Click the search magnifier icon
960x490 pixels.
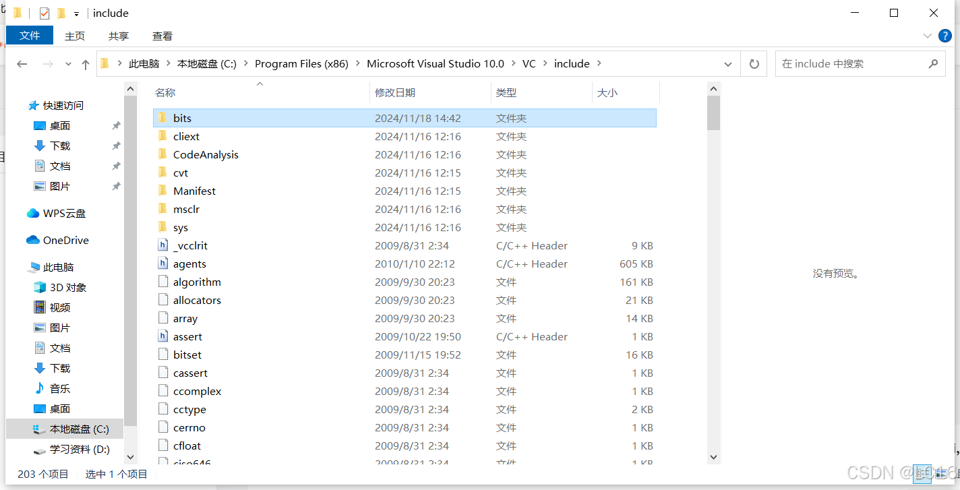933,63
